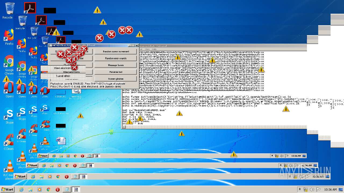
Task: Open Chrome on the bottom-most taskbar
Action: click(49, 190)
